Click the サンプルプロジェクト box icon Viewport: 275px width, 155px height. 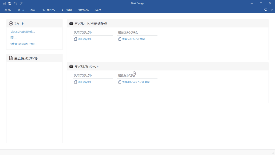click(x=71, y=67)
